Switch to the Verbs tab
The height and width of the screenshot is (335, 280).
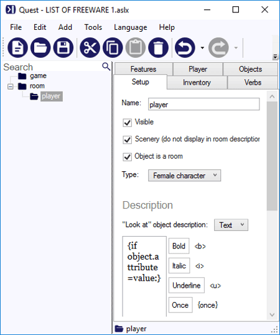point(253,82)
